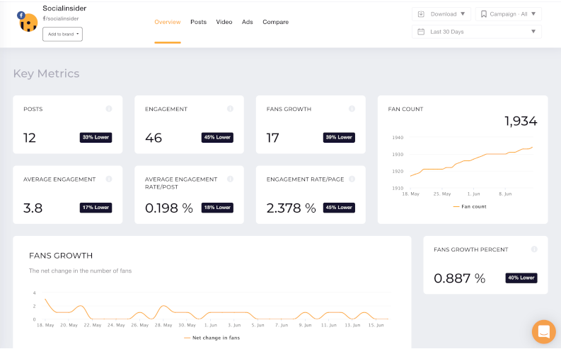Screen dimensions: 561x349
Task: Toggle Net change in fans legend entry
Action: point(212,338)
